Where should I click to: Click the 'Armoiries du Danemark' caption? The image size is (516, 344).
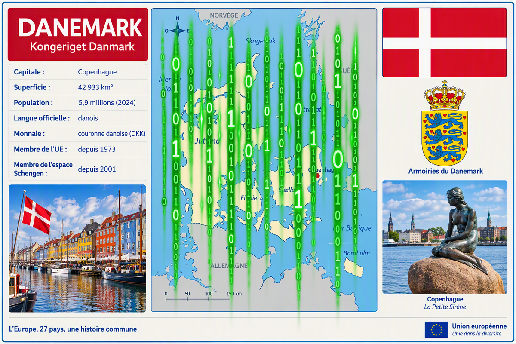445,171
